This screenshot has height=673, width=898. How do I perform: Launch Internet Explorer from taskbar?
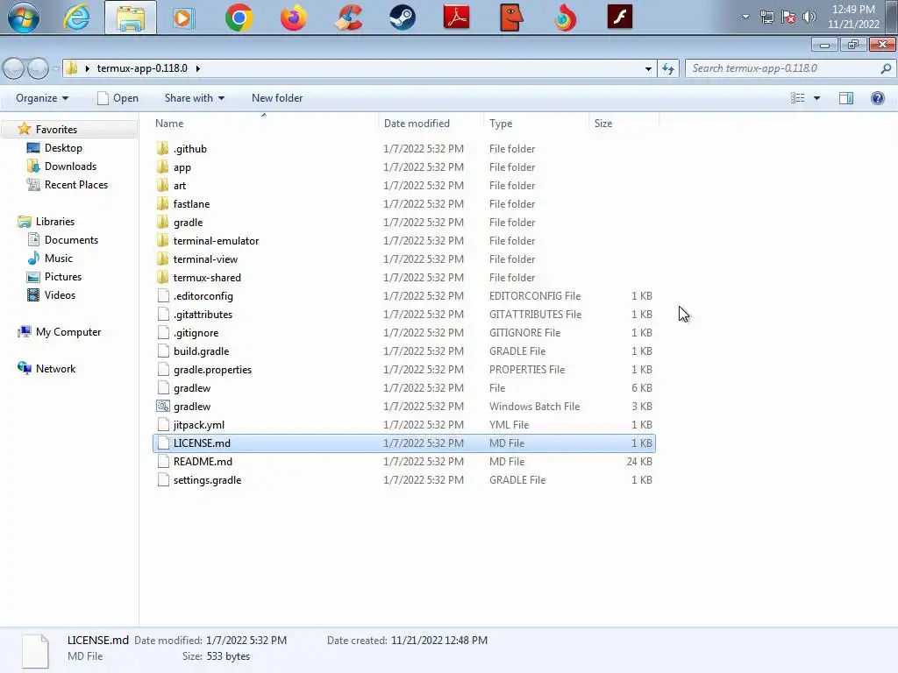pyautogui.click(x=77, y=18)
